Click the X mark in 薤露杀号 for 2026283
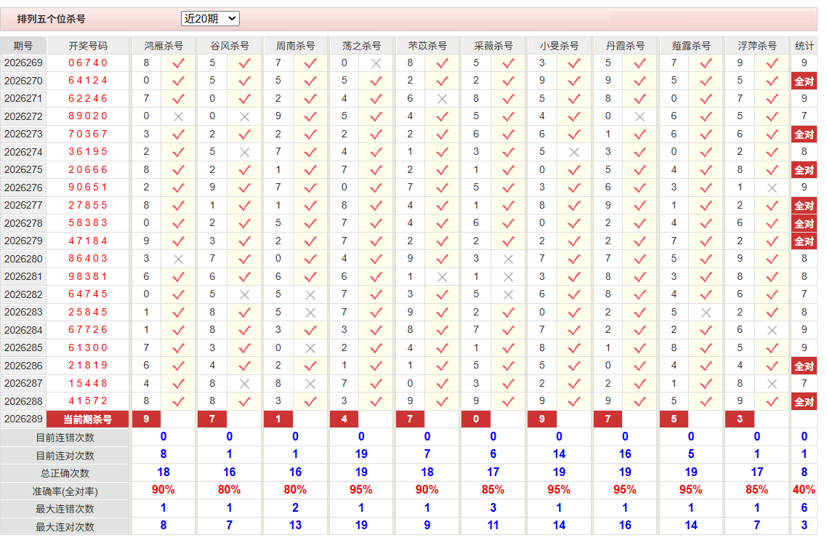 tap(706, 313)
